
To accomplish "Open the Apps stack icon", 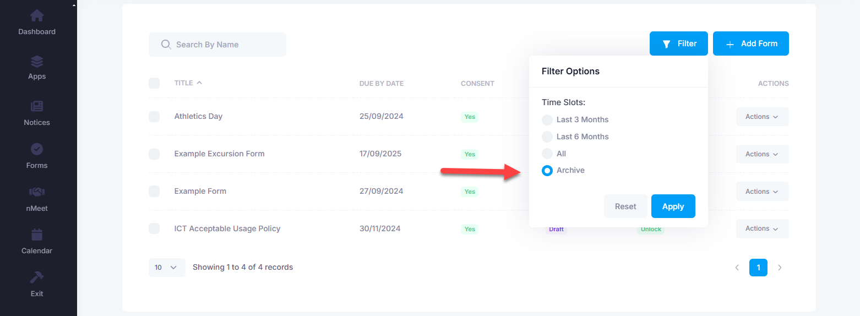I will 37,61.
